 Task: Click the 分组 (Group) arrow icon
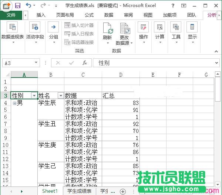[53, 28]
